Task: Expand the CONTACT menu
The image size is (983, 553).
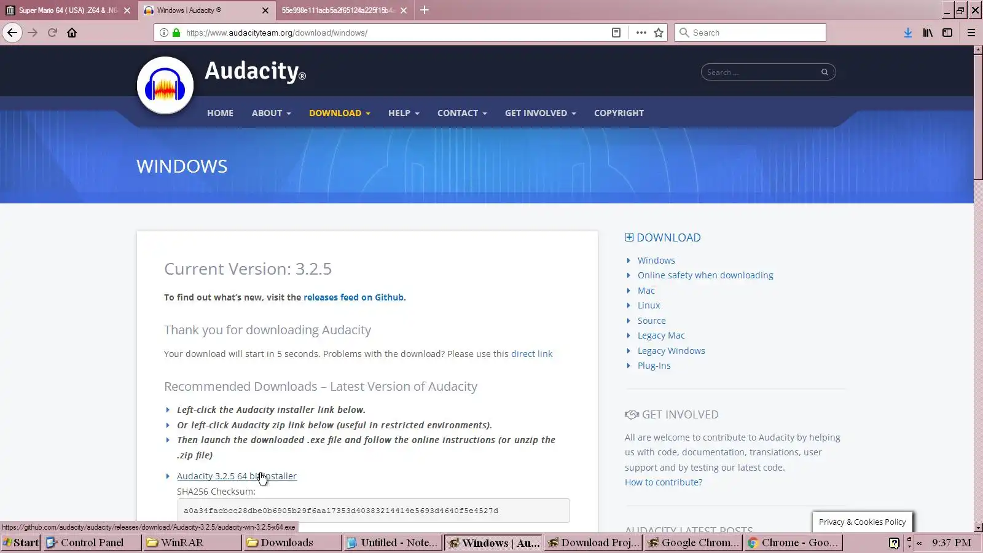Action: [462, 113]
